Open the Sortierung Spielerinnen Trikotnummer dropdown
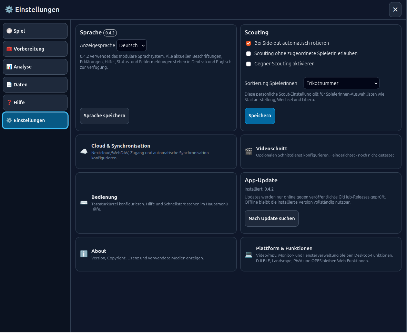 (x=341, y=83)
